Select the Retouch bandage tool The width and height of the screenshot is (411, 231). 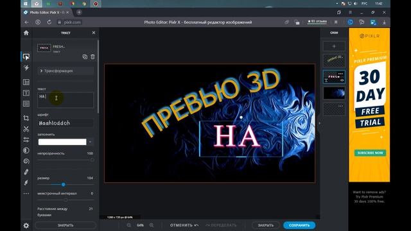tap(26, 172)
